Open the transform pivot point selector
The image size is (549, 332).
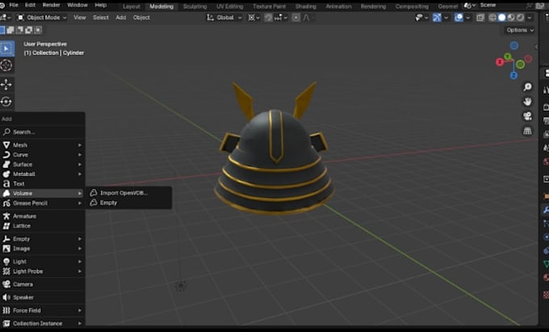pos(254,18)
